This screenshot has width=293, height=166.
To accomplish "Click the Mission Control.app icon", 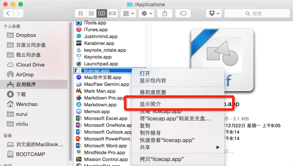I will click(x=79, y=159).
